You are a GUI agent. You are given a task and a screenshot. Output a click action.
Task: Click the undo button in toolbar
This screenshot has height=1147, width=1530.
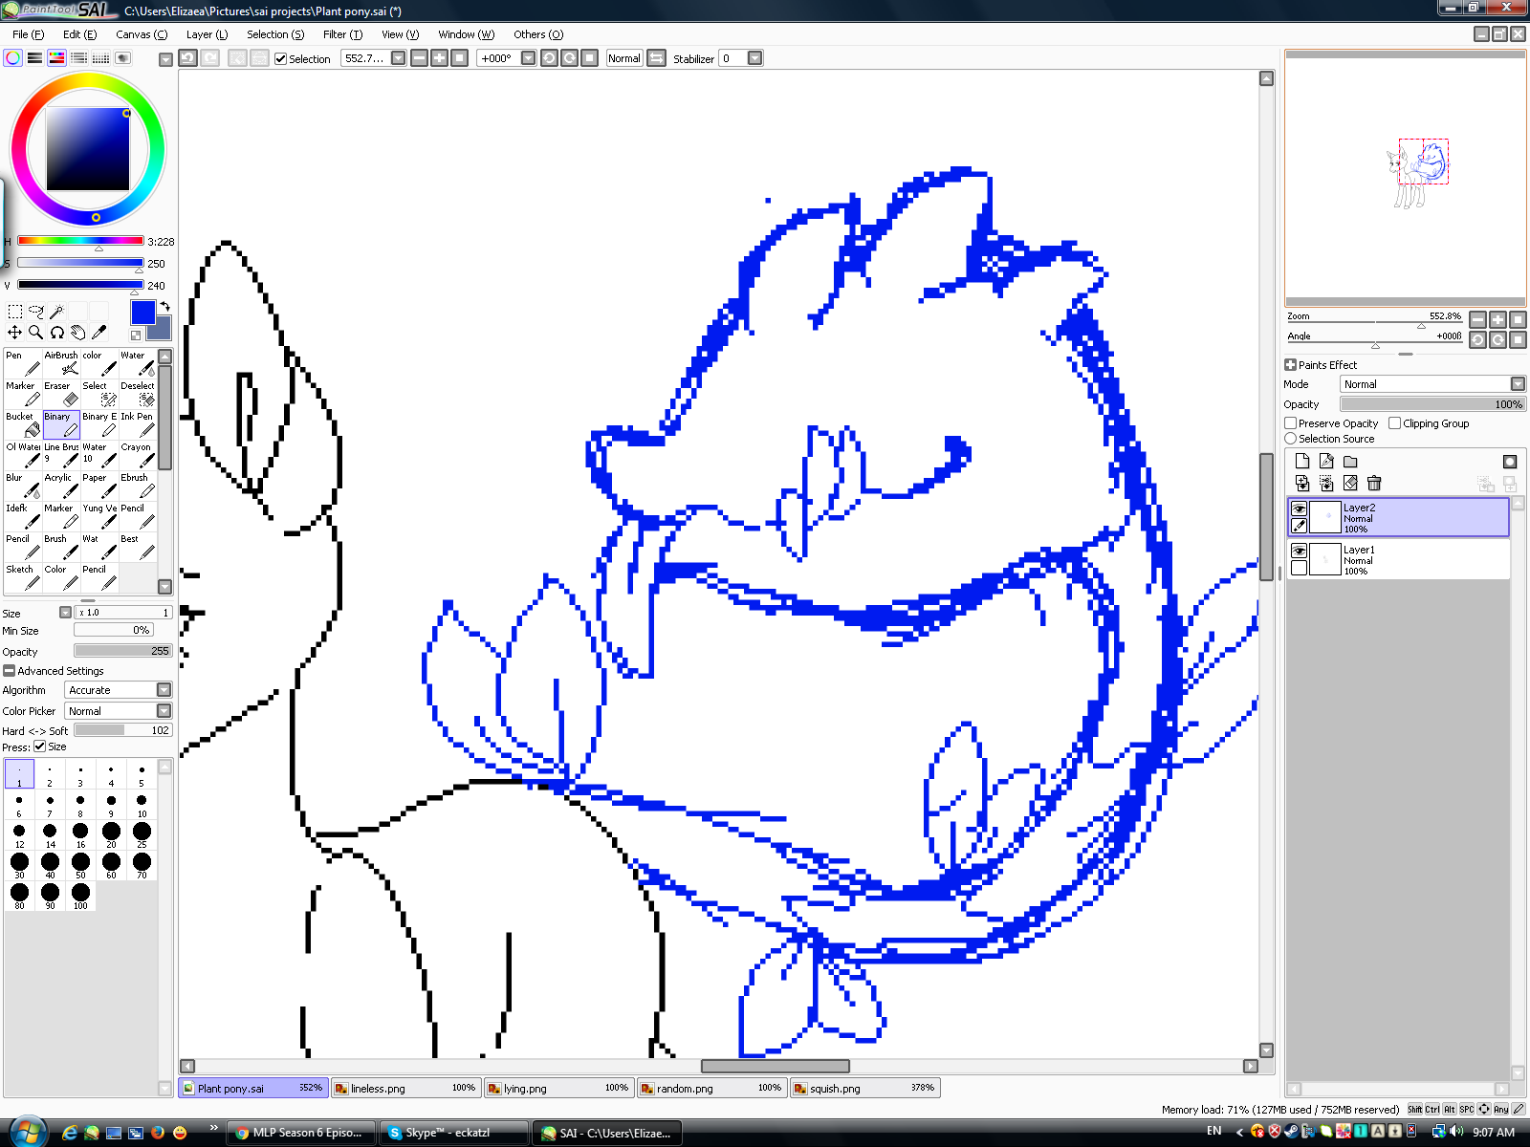188,58
